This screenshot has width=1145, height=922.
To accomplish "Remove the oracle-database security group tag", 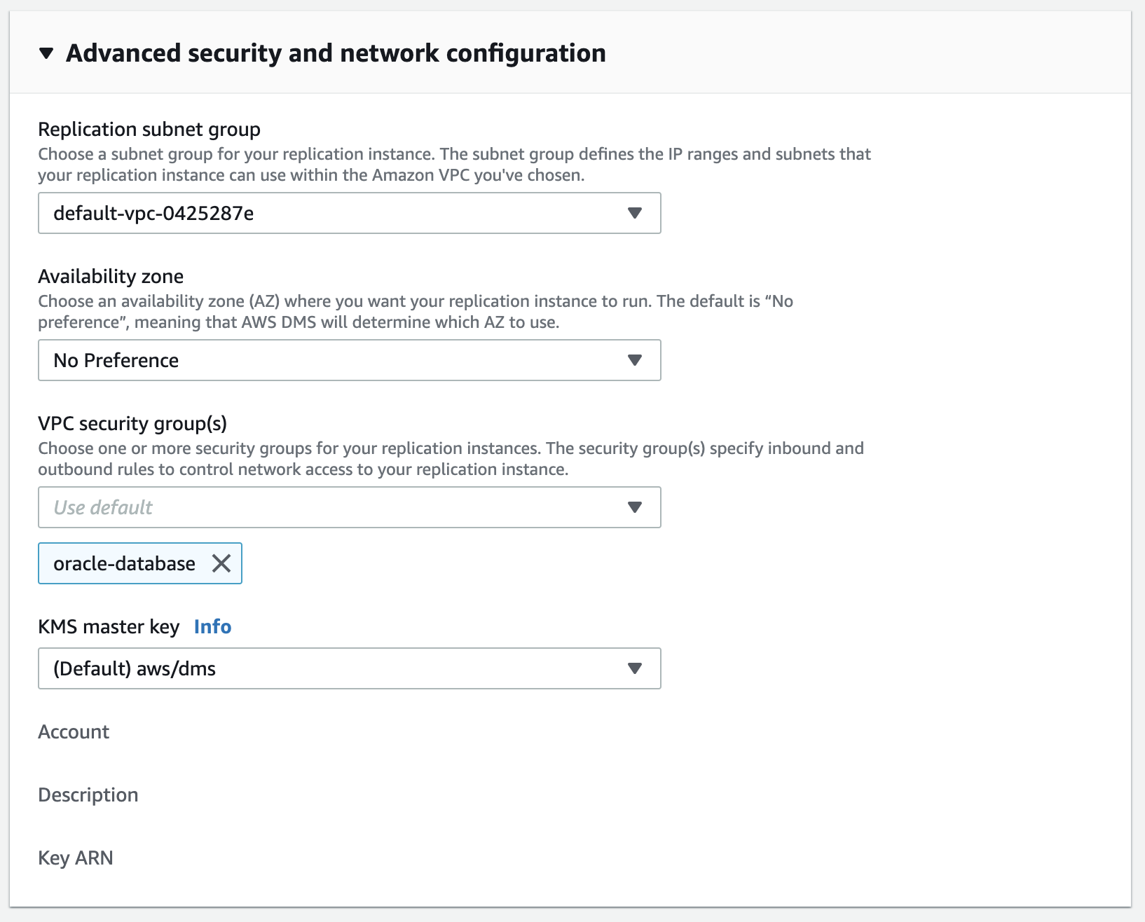I will coord(222,563).
